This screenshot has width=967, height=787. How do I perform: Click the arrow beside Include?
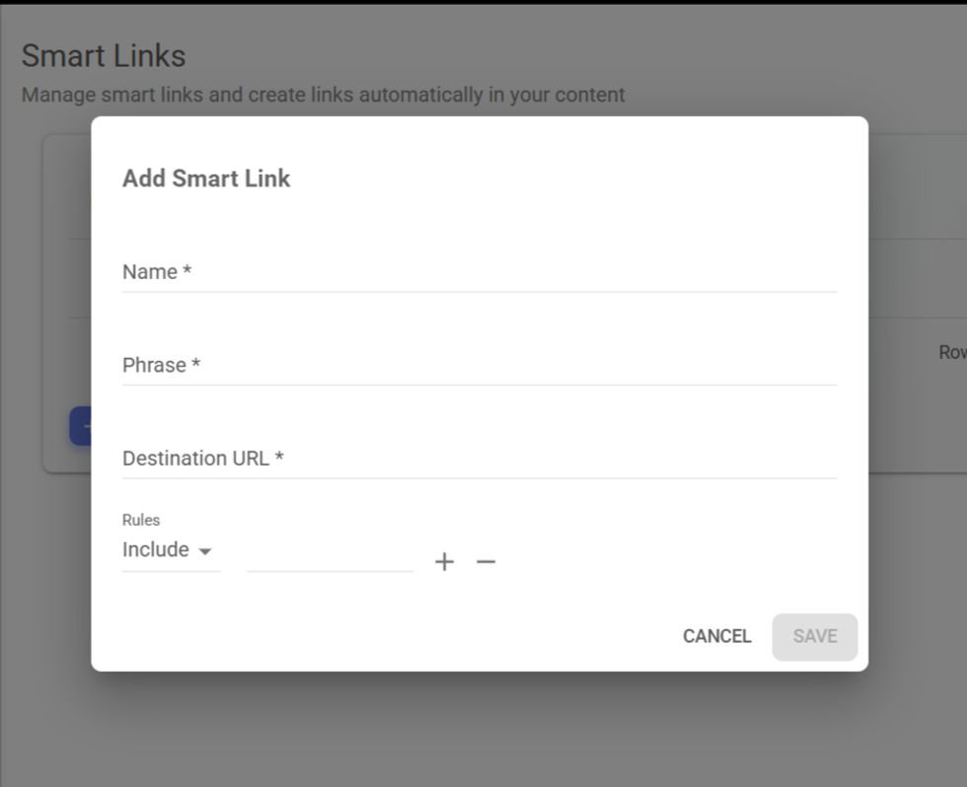pos(205,551)
